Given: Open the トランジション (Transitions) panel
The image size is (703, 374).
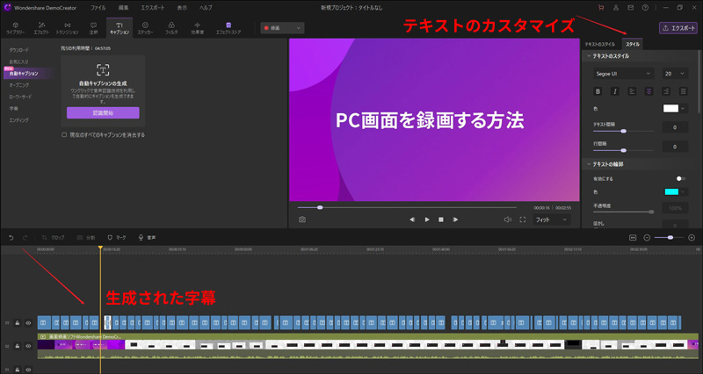Looking at the screenshot, I should pyautogui.click(x=68, y=28).
